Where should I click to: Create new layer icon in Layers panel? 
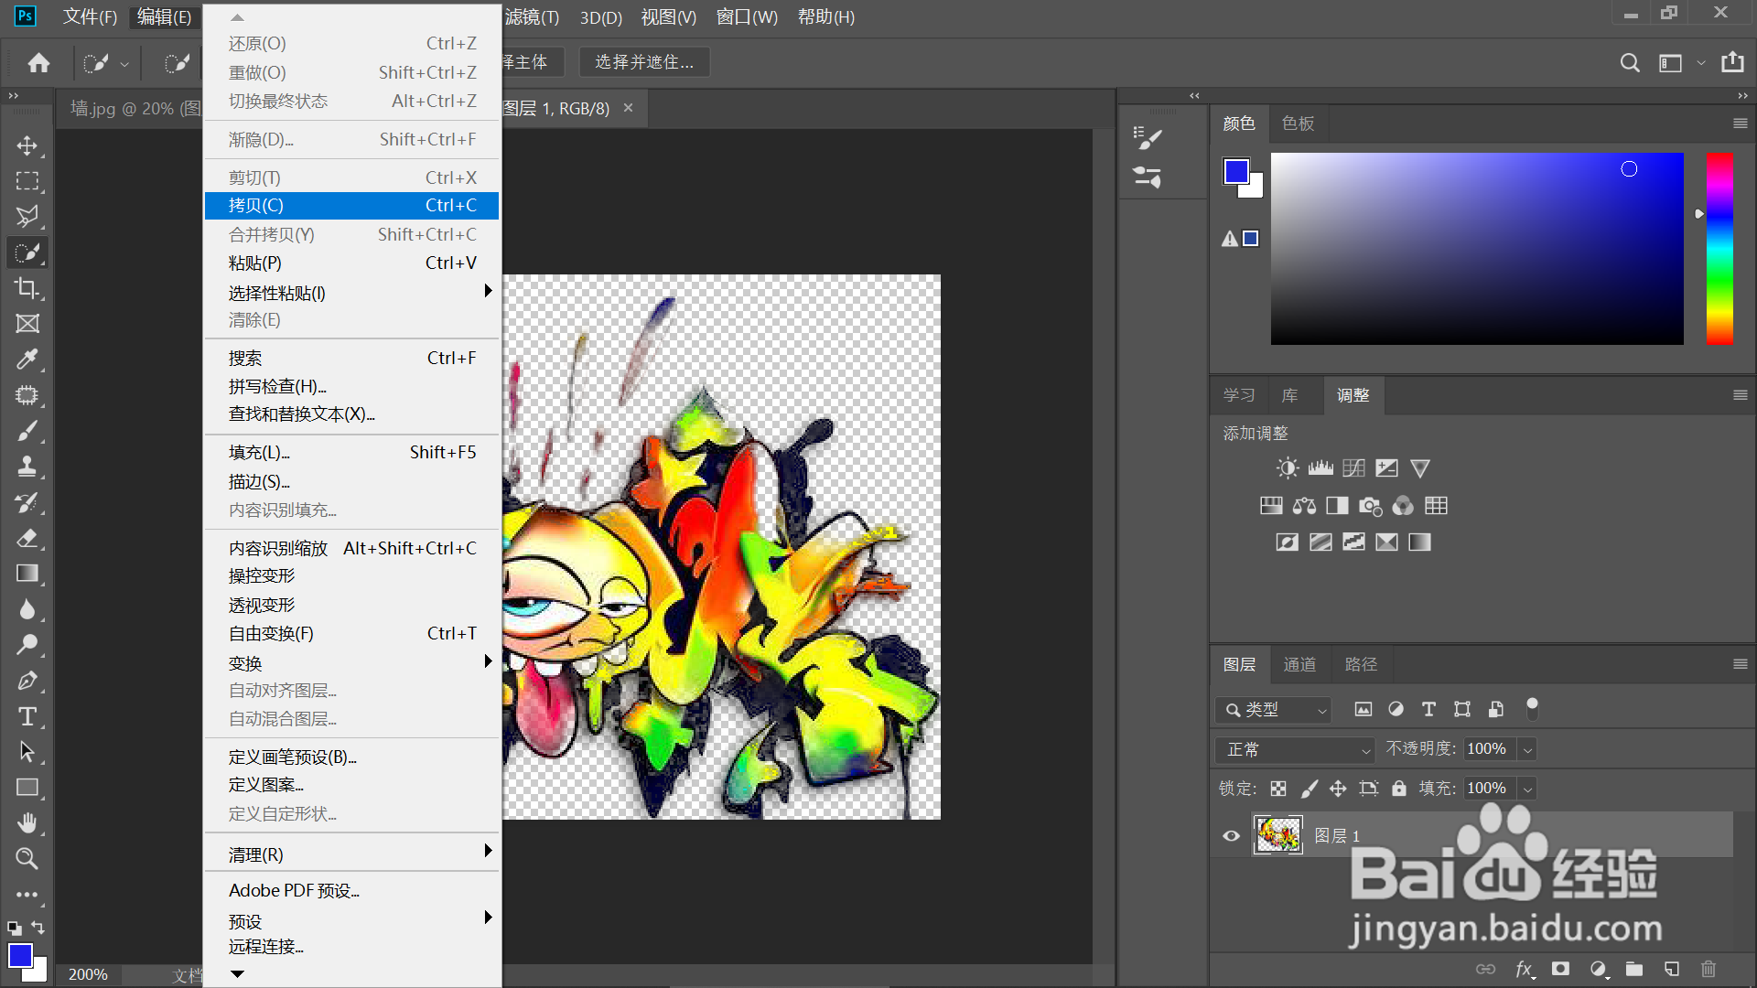pos(1671,969)
